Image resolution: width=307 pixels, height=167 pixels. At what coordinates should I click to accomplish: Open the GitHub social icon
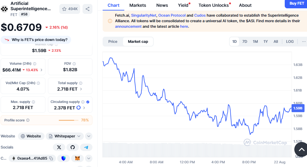(x=73, y=147)
